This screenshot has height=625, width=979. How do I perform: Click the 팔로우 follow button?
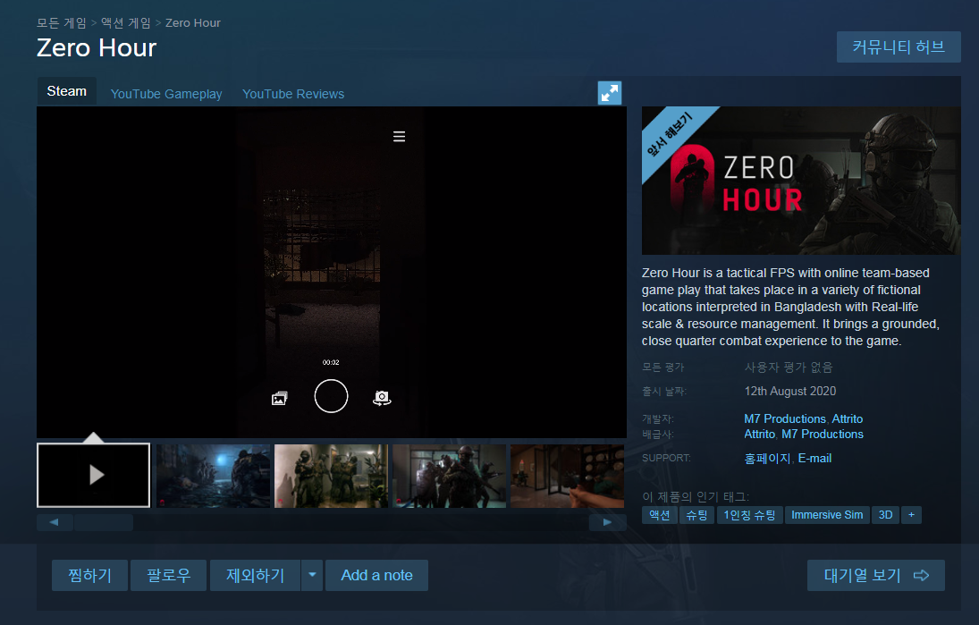tap(169, 575)
